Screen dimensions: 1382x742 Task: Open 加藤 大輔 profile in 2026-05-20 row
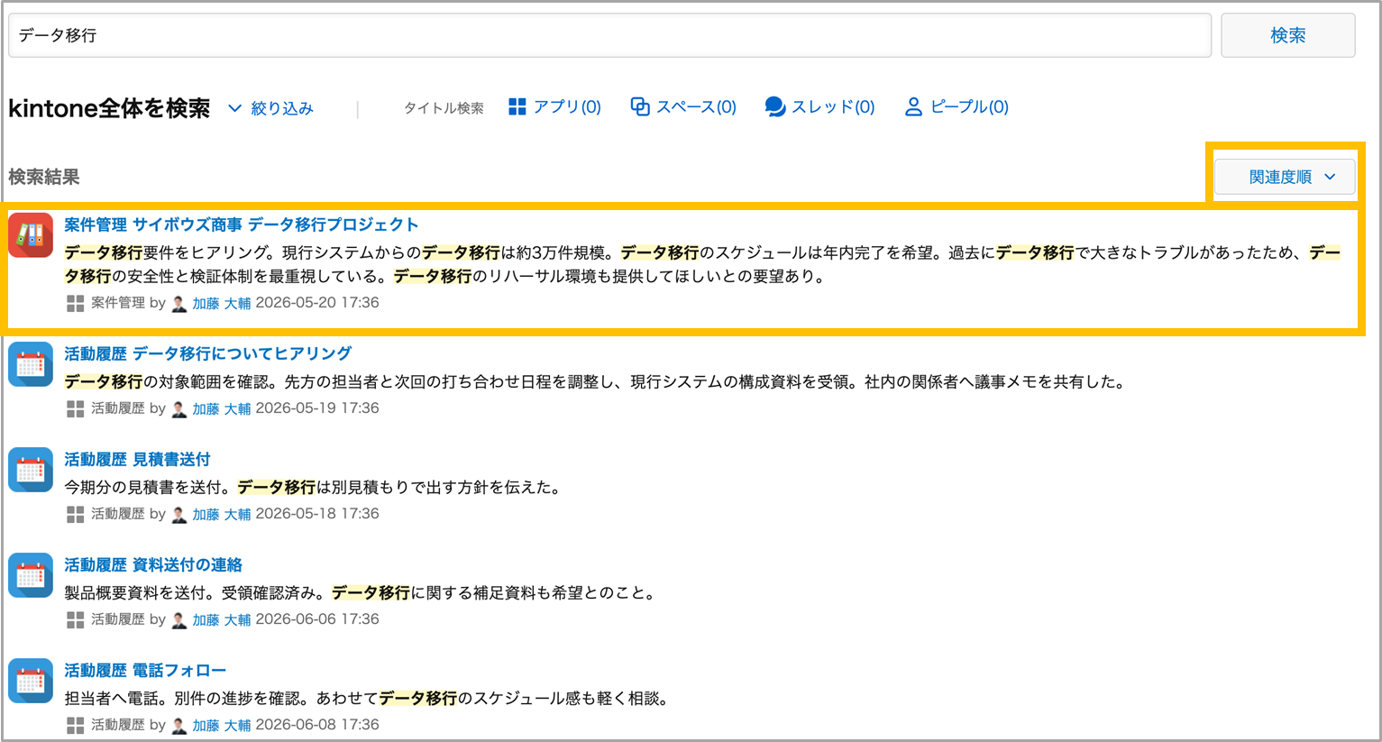tap(222, 304)
